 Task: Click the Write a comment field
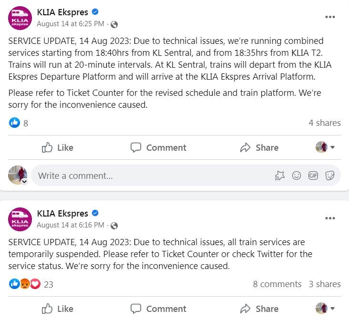tap(143, 175)
